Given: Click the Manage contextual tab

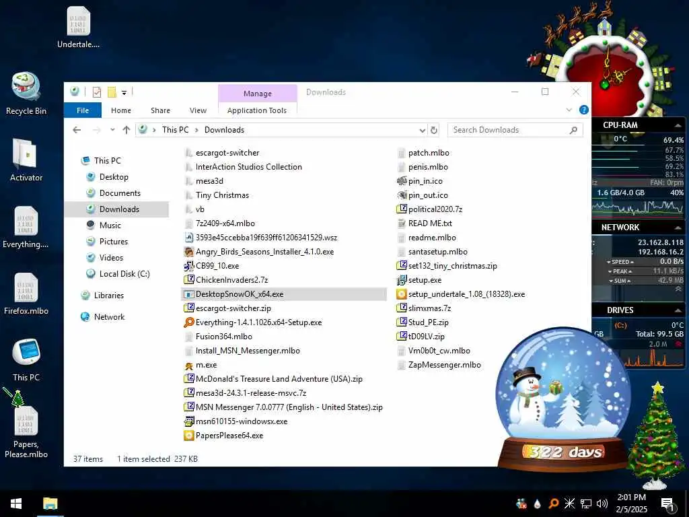Looking at the screenshot, I should point(258,94).
